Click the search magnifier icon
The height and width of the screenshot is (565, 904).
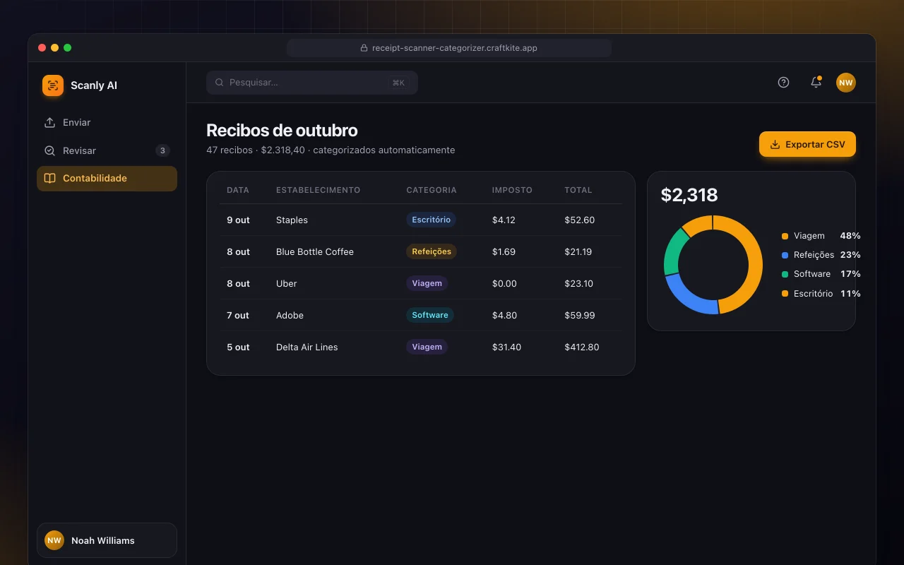[x=220, y=83]
